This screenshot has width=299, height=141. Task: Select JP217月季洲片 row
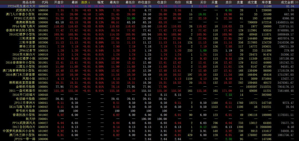click(149, 103)
